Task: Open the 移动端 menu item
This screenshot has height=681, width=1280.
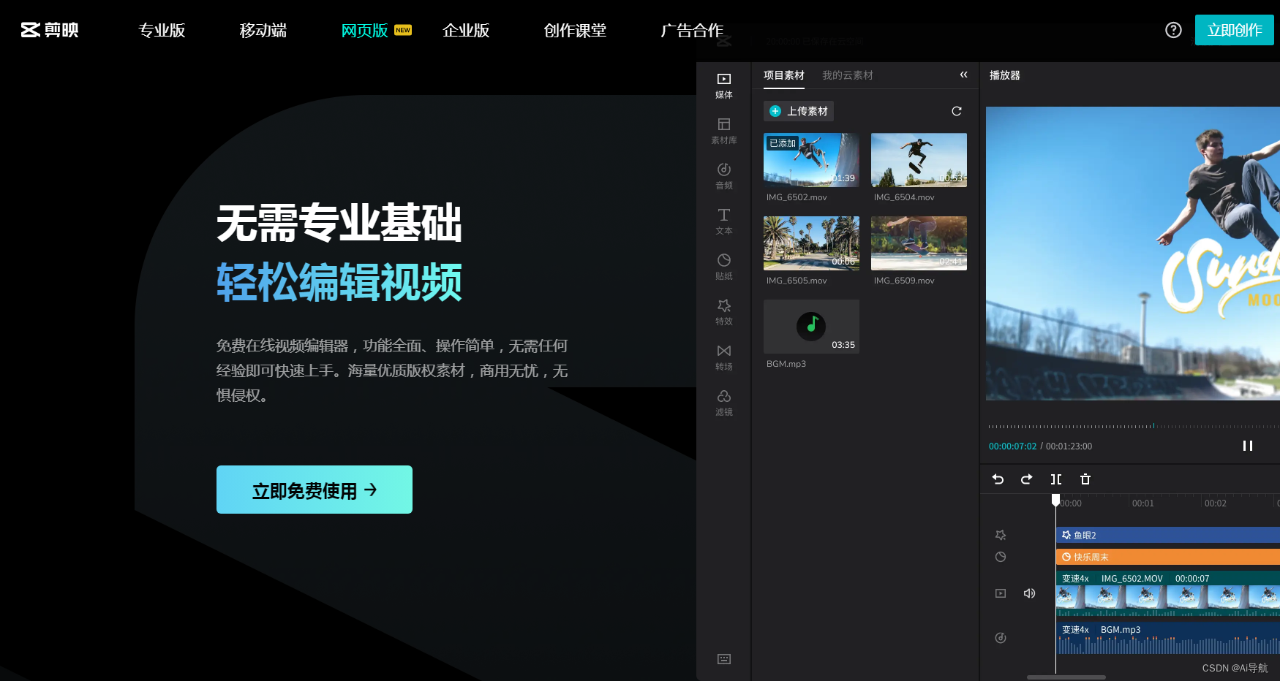Action: click(x=263, y=30)
